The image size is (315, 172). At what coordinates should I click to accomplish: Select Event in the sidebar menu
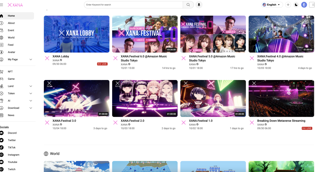coord(11,30)
